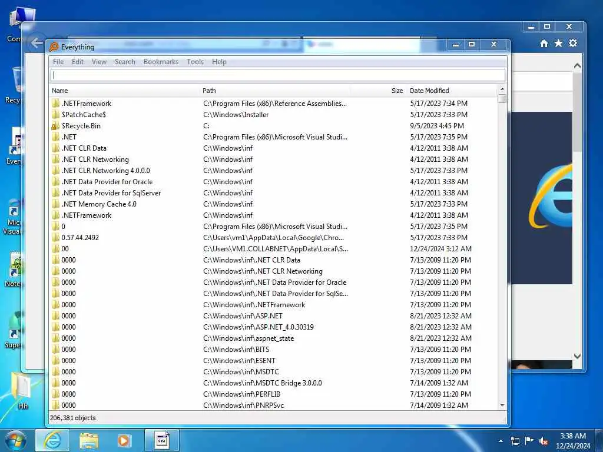The image size is (603, 452).
Task: Click the path C:\Windows\Installer
Action: 236,115
